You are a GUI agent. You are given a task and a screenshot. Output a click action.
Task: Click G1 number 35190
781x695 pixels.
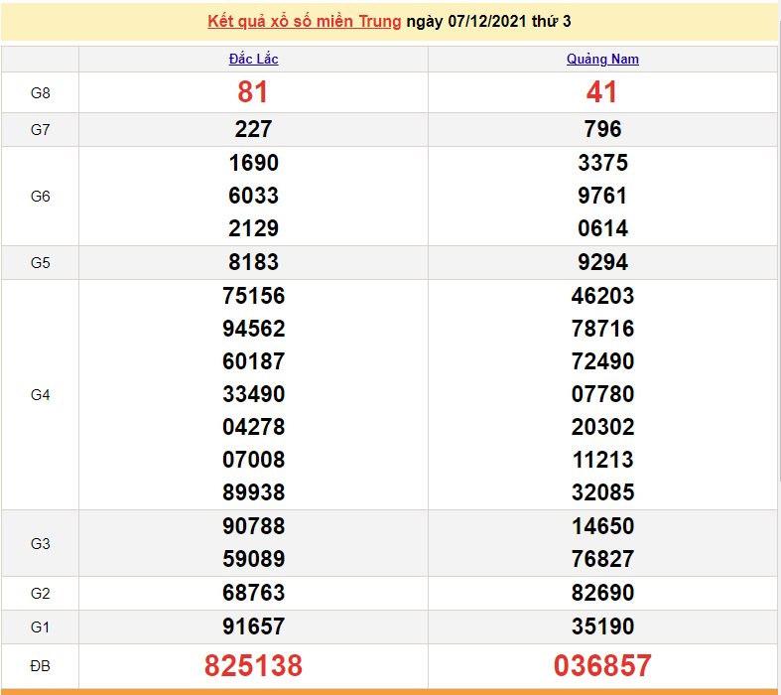[x=602, y=626]
